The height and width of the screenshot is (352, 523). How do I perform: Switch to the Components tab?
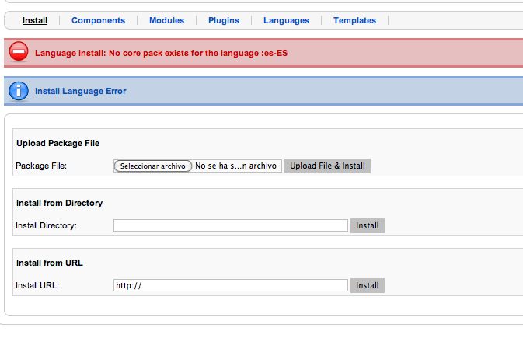coord(98,20)
